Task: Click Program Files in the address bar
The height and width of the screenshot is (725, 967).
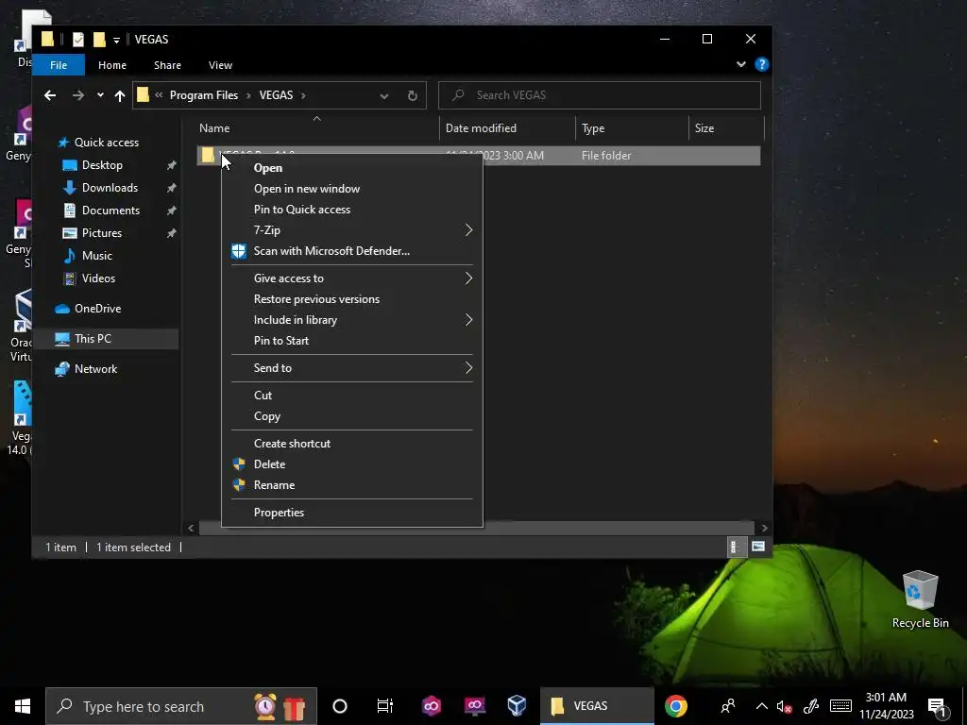Action: pyautogui.click(x=204, y=95)
